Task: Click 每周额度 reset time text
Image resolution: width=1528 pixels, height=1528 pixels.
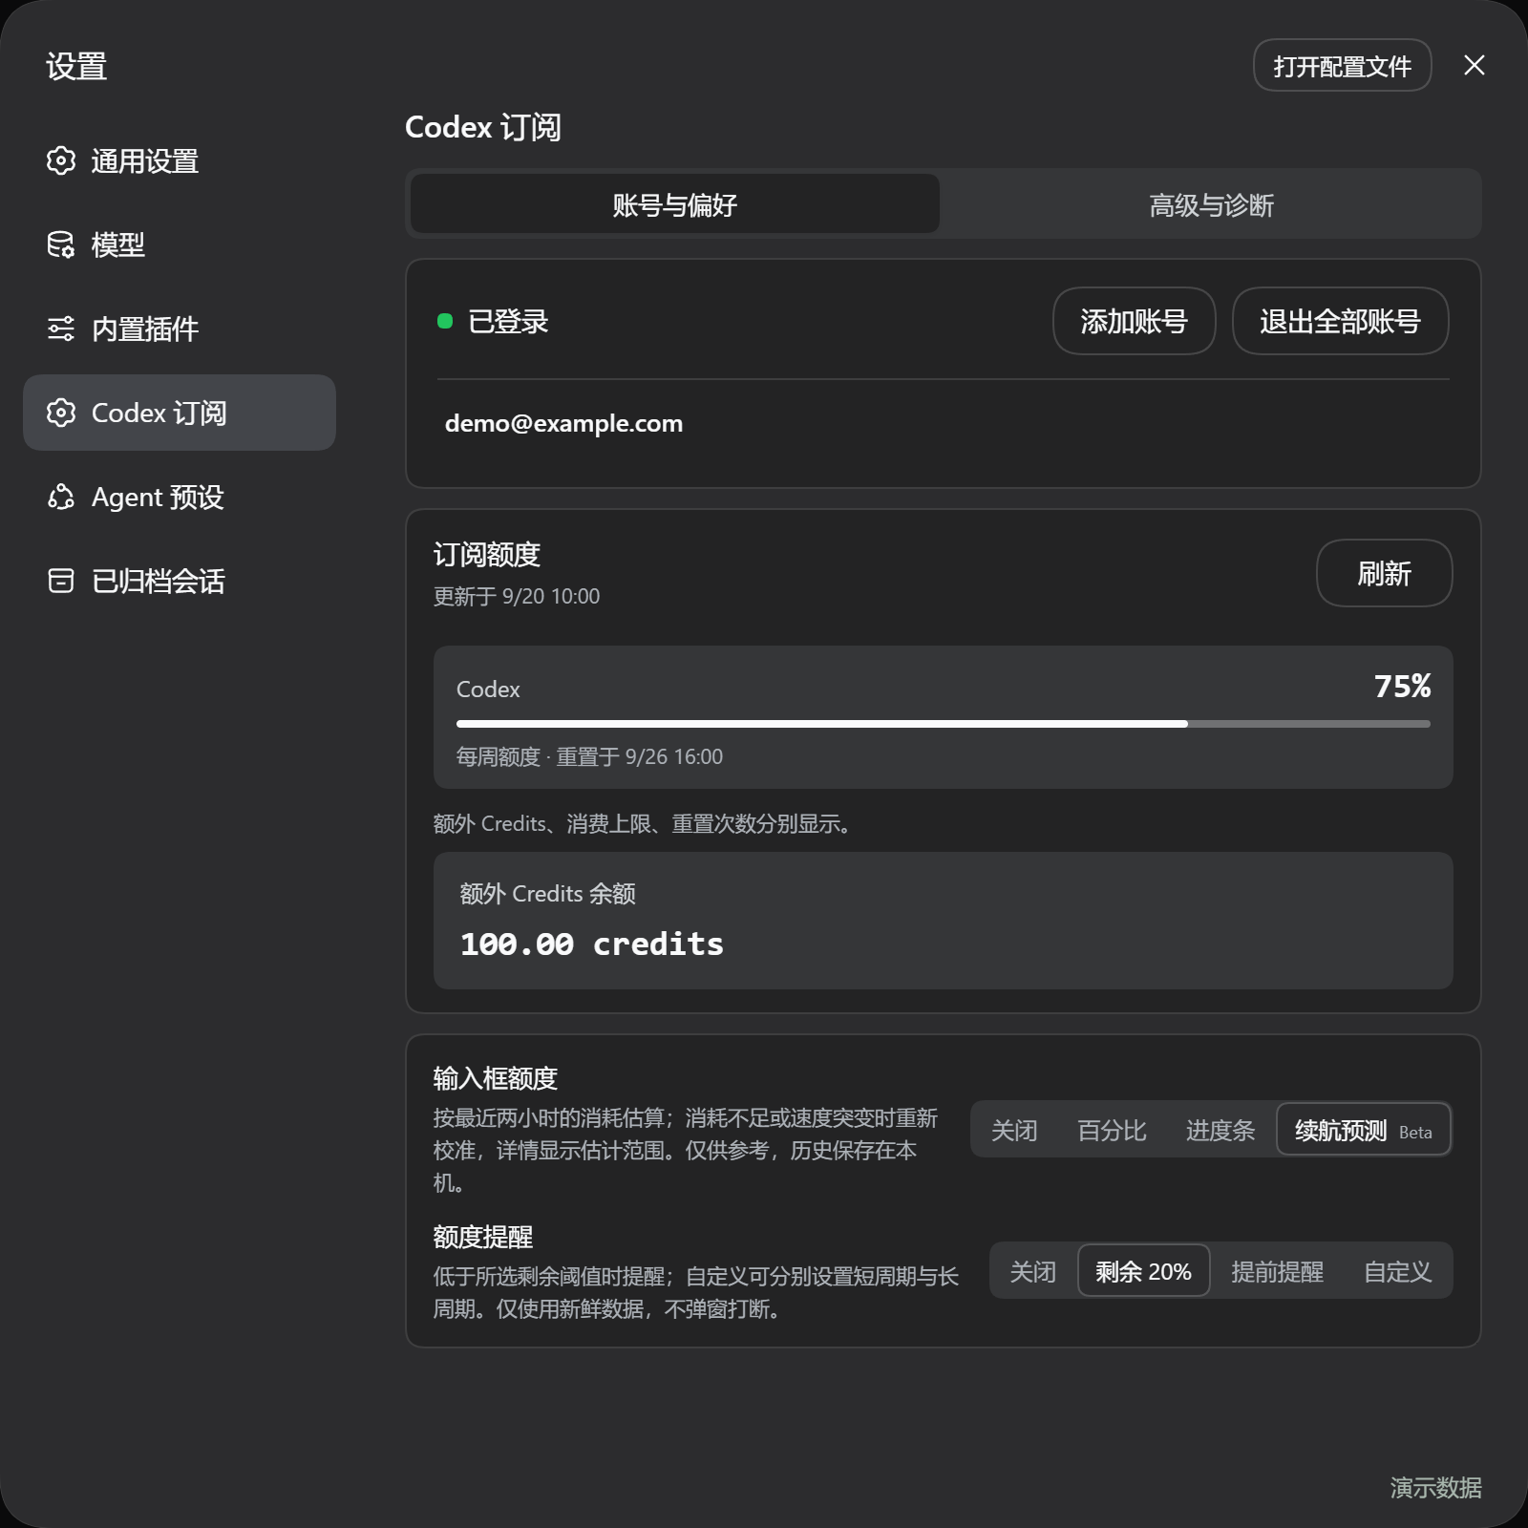Action: coord(589,756)
